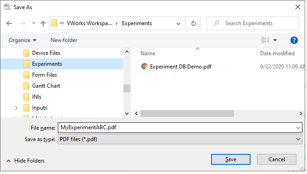Sort files by Name column
The width and height of the screenshot is (307, 174).
(148, 53)
